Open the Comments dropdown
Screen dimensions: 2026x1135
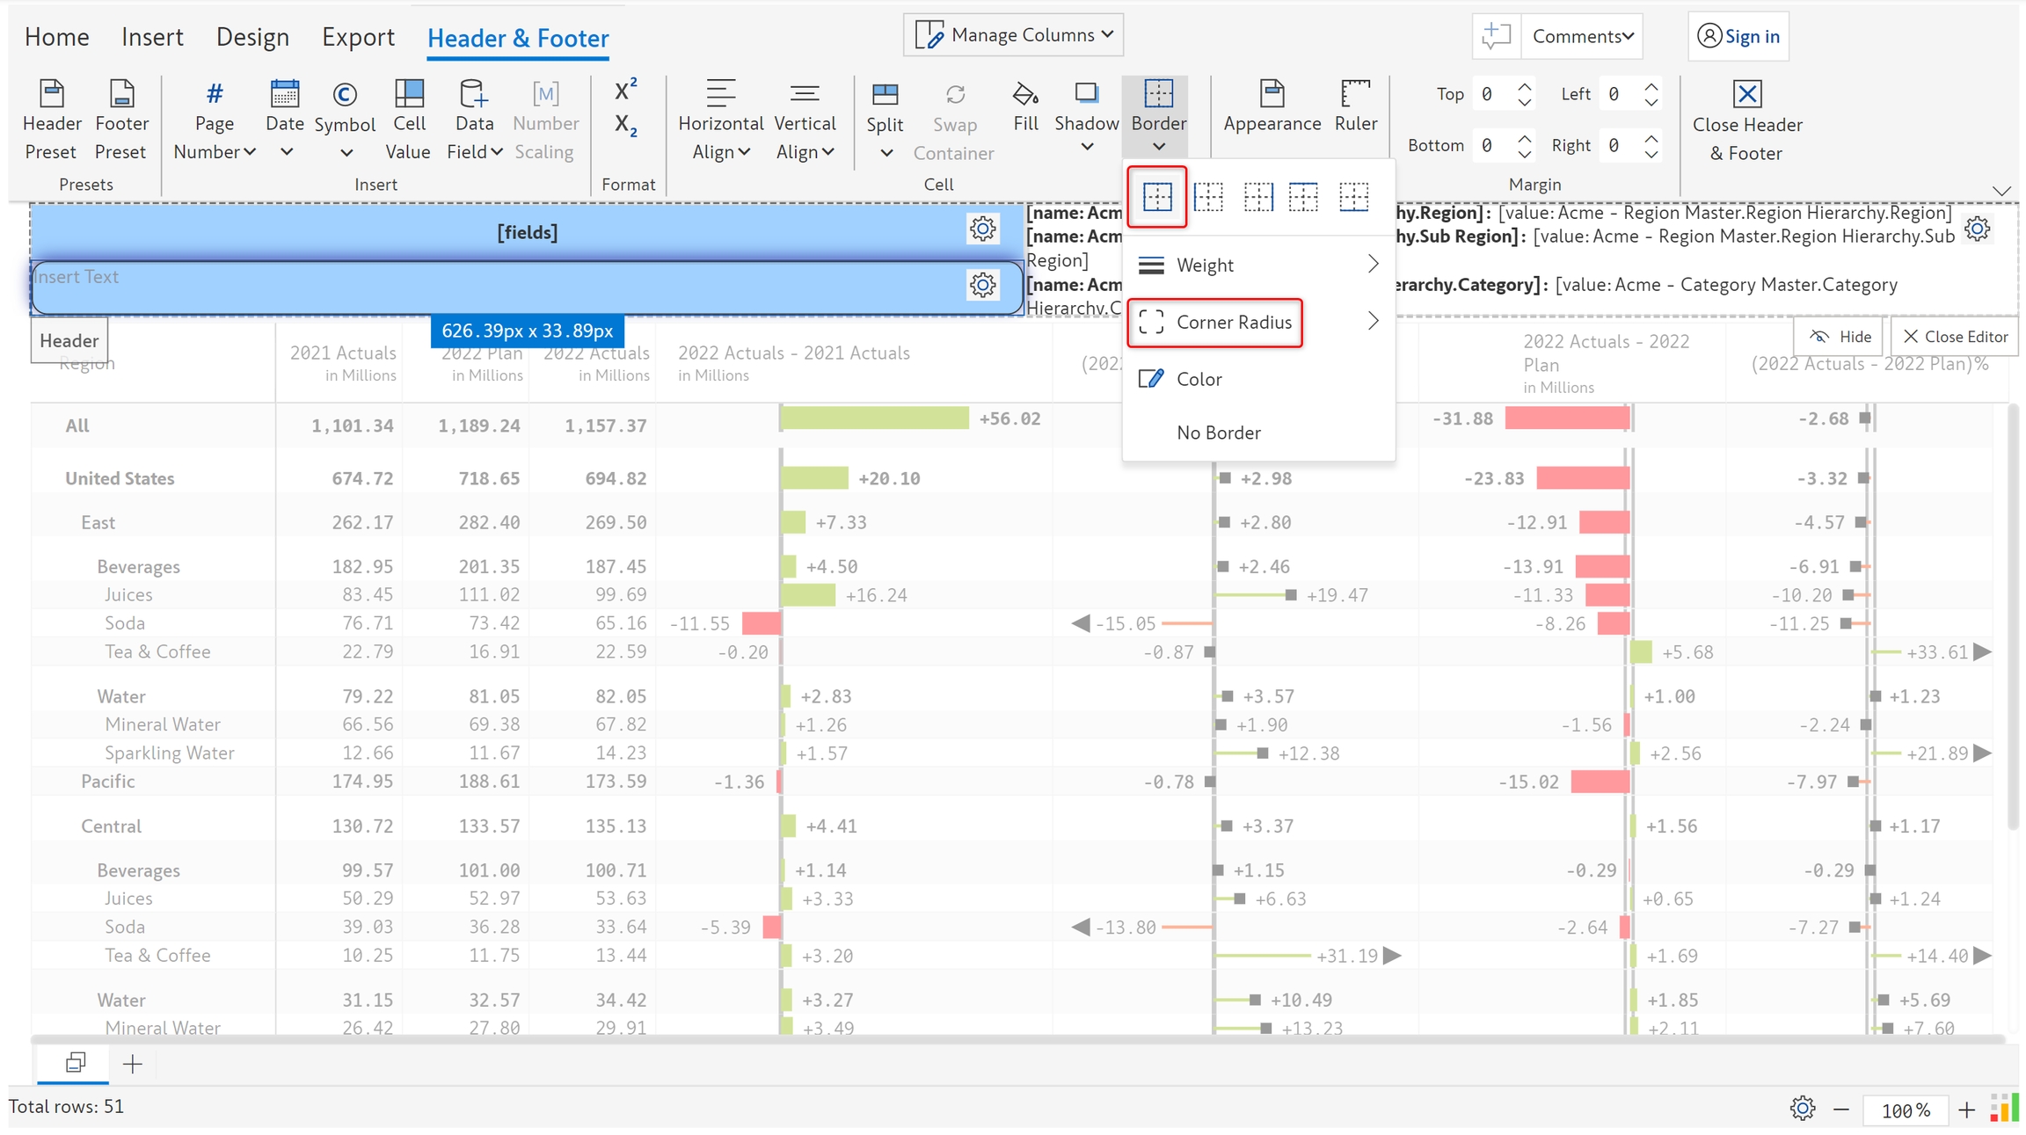click(x=1582, y=36)
